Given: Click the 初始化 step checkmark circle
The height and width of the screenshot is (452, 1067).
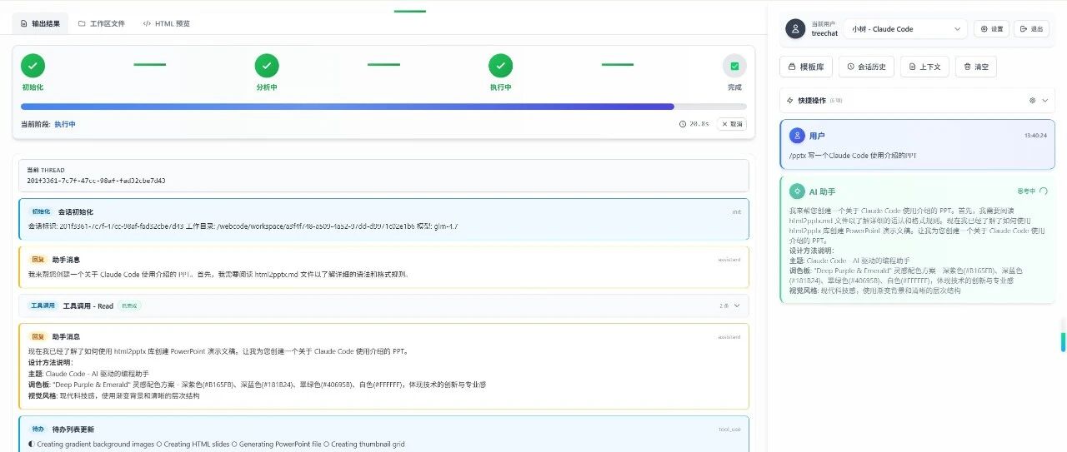Looking at the screenshot, I should [x=33, y=65].
